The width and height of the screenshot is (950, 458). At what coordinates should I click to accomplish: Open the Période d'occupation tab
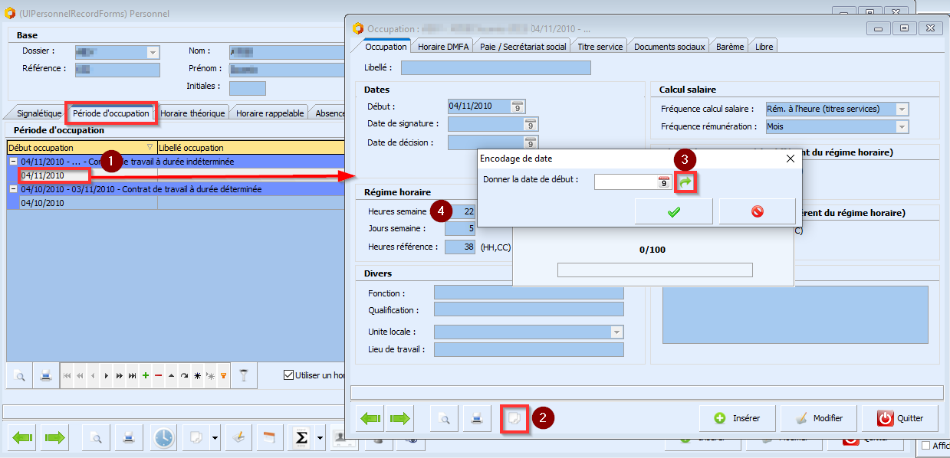[x=111, y=113]
